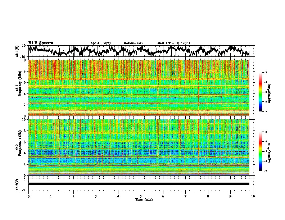Image resolution: width=285 pixels, height=220 pixels.
Task: Click the ch.2 color scale log(PSD) label
Action: pyautogui.click(x=269, y=153)
